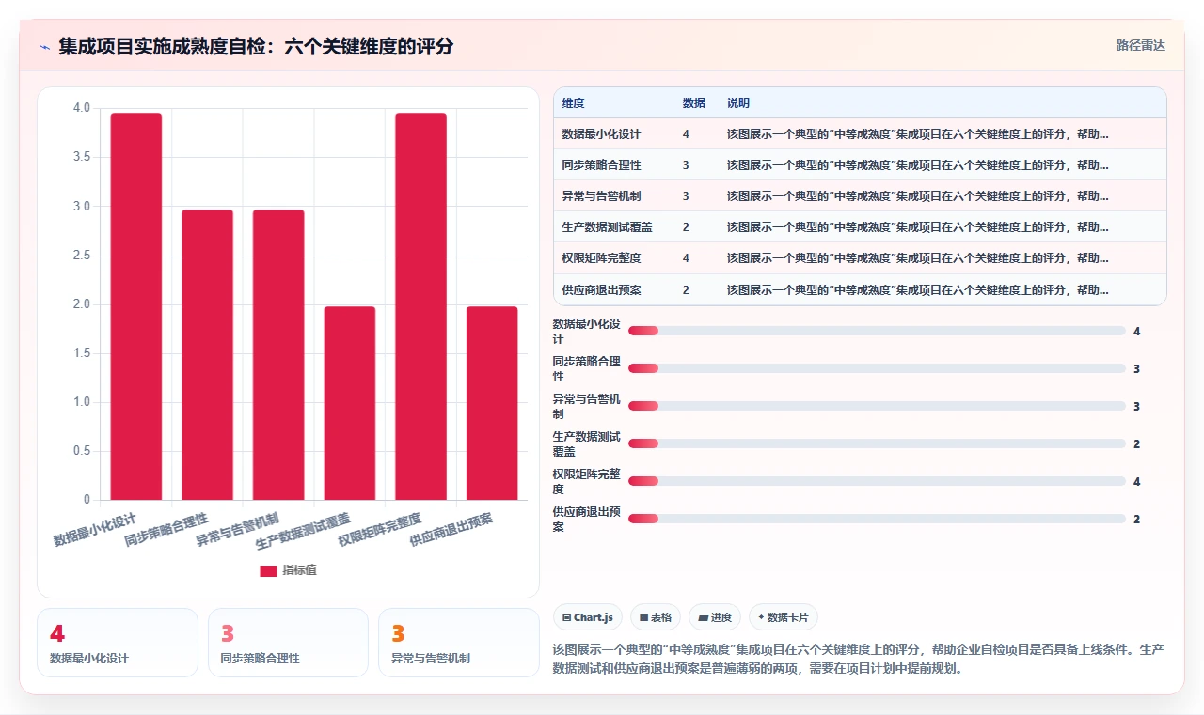Click the 供应商退出预案 x-axis label
This screenshot has width=1204, height=715.
pos(451,530)
